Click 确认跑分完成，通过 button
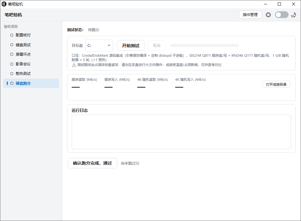This screenshot has width=301, height=221. 92,163
